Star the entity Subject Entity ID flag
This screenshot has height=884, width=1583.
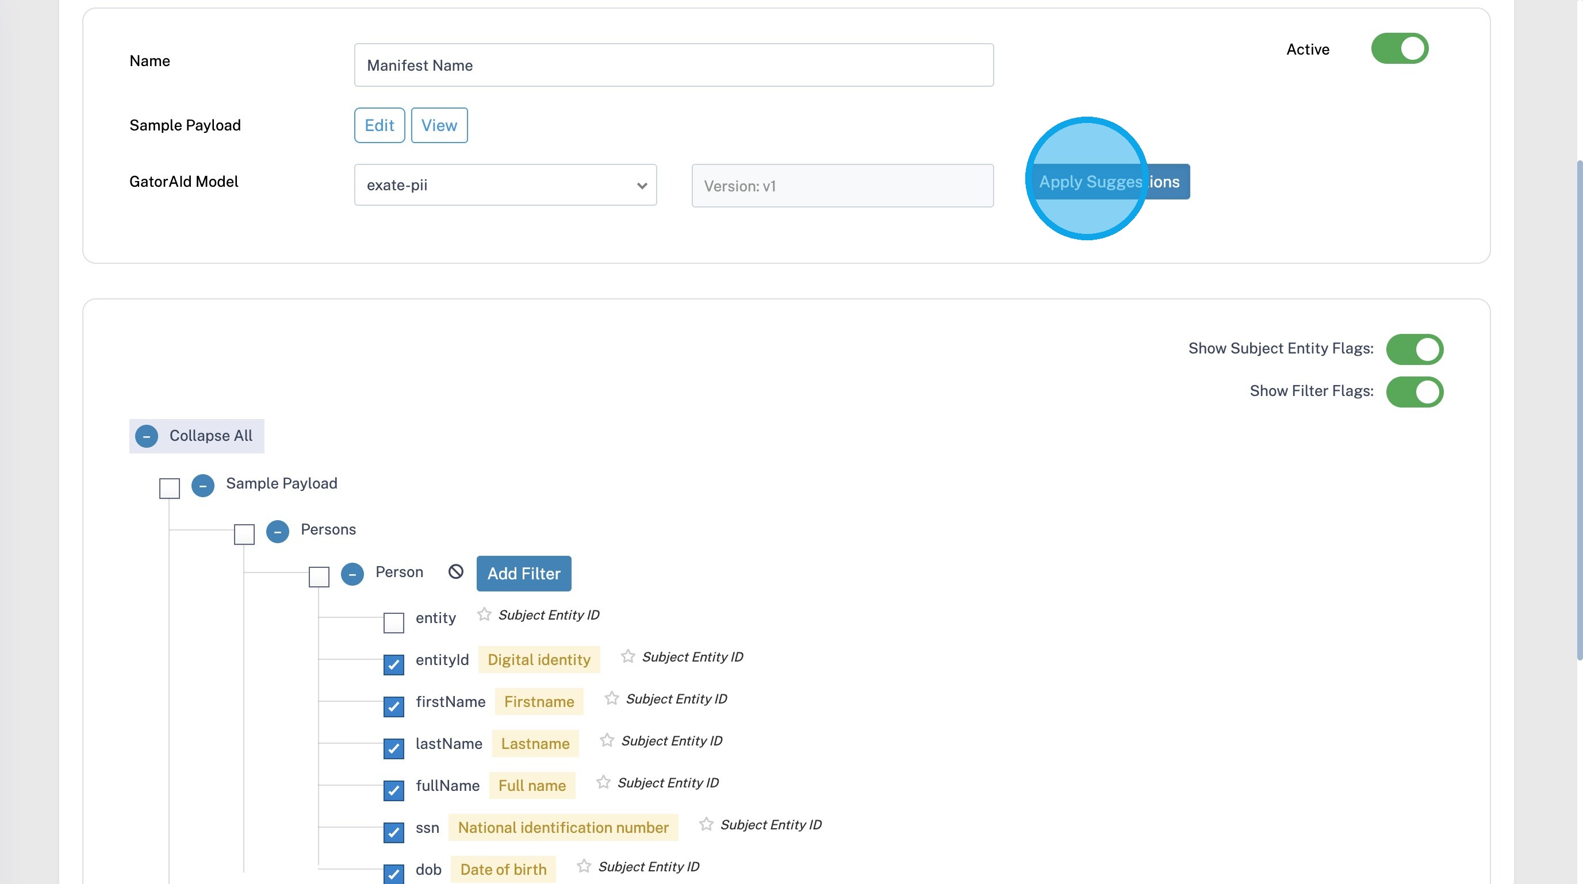coord(484,614)
